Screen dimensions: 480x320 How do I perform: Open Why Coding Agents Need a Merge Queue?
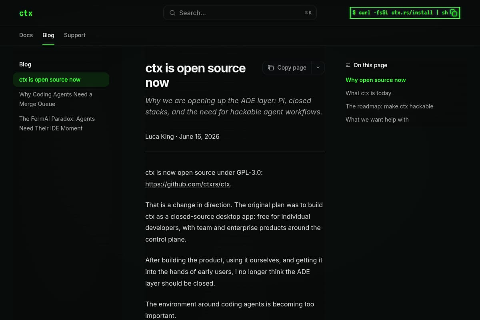pyautogui.click(x=61, y=99)
